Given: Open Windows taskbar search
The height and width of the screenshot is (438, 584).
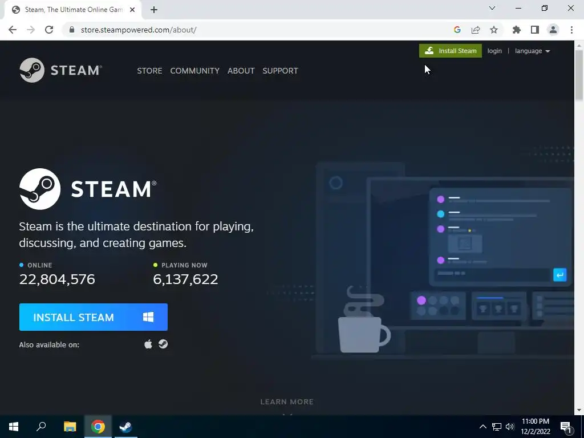Looking at the screenshot, I should (x=41, y=427).
